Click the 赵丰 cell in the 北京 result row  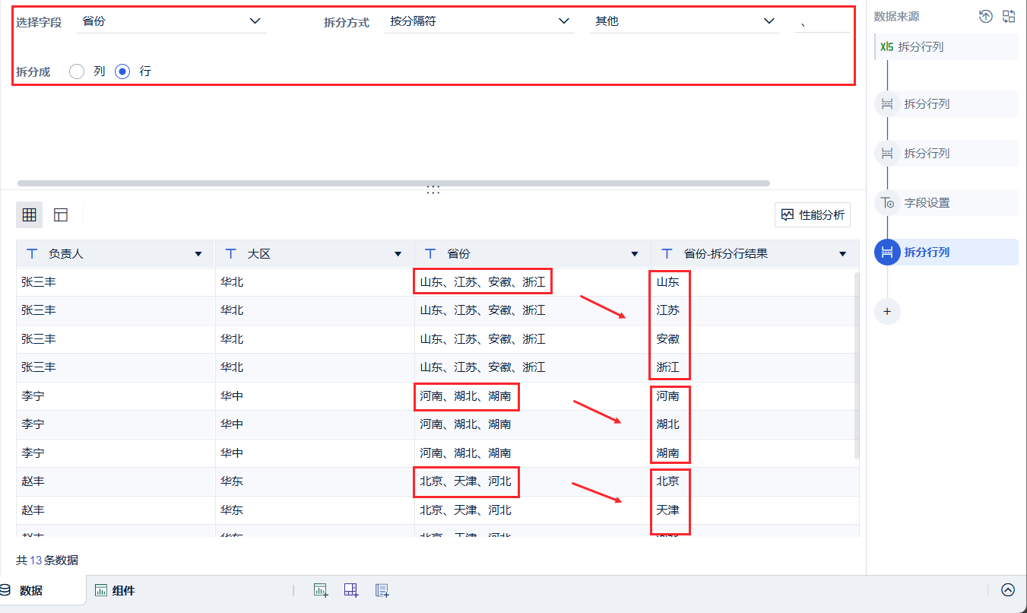116,481
